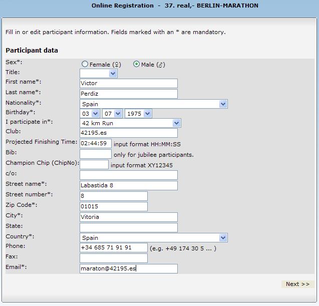Focus the empty Fax field
The width and height of the screenshot is (319, 306).
pos(113,258)
